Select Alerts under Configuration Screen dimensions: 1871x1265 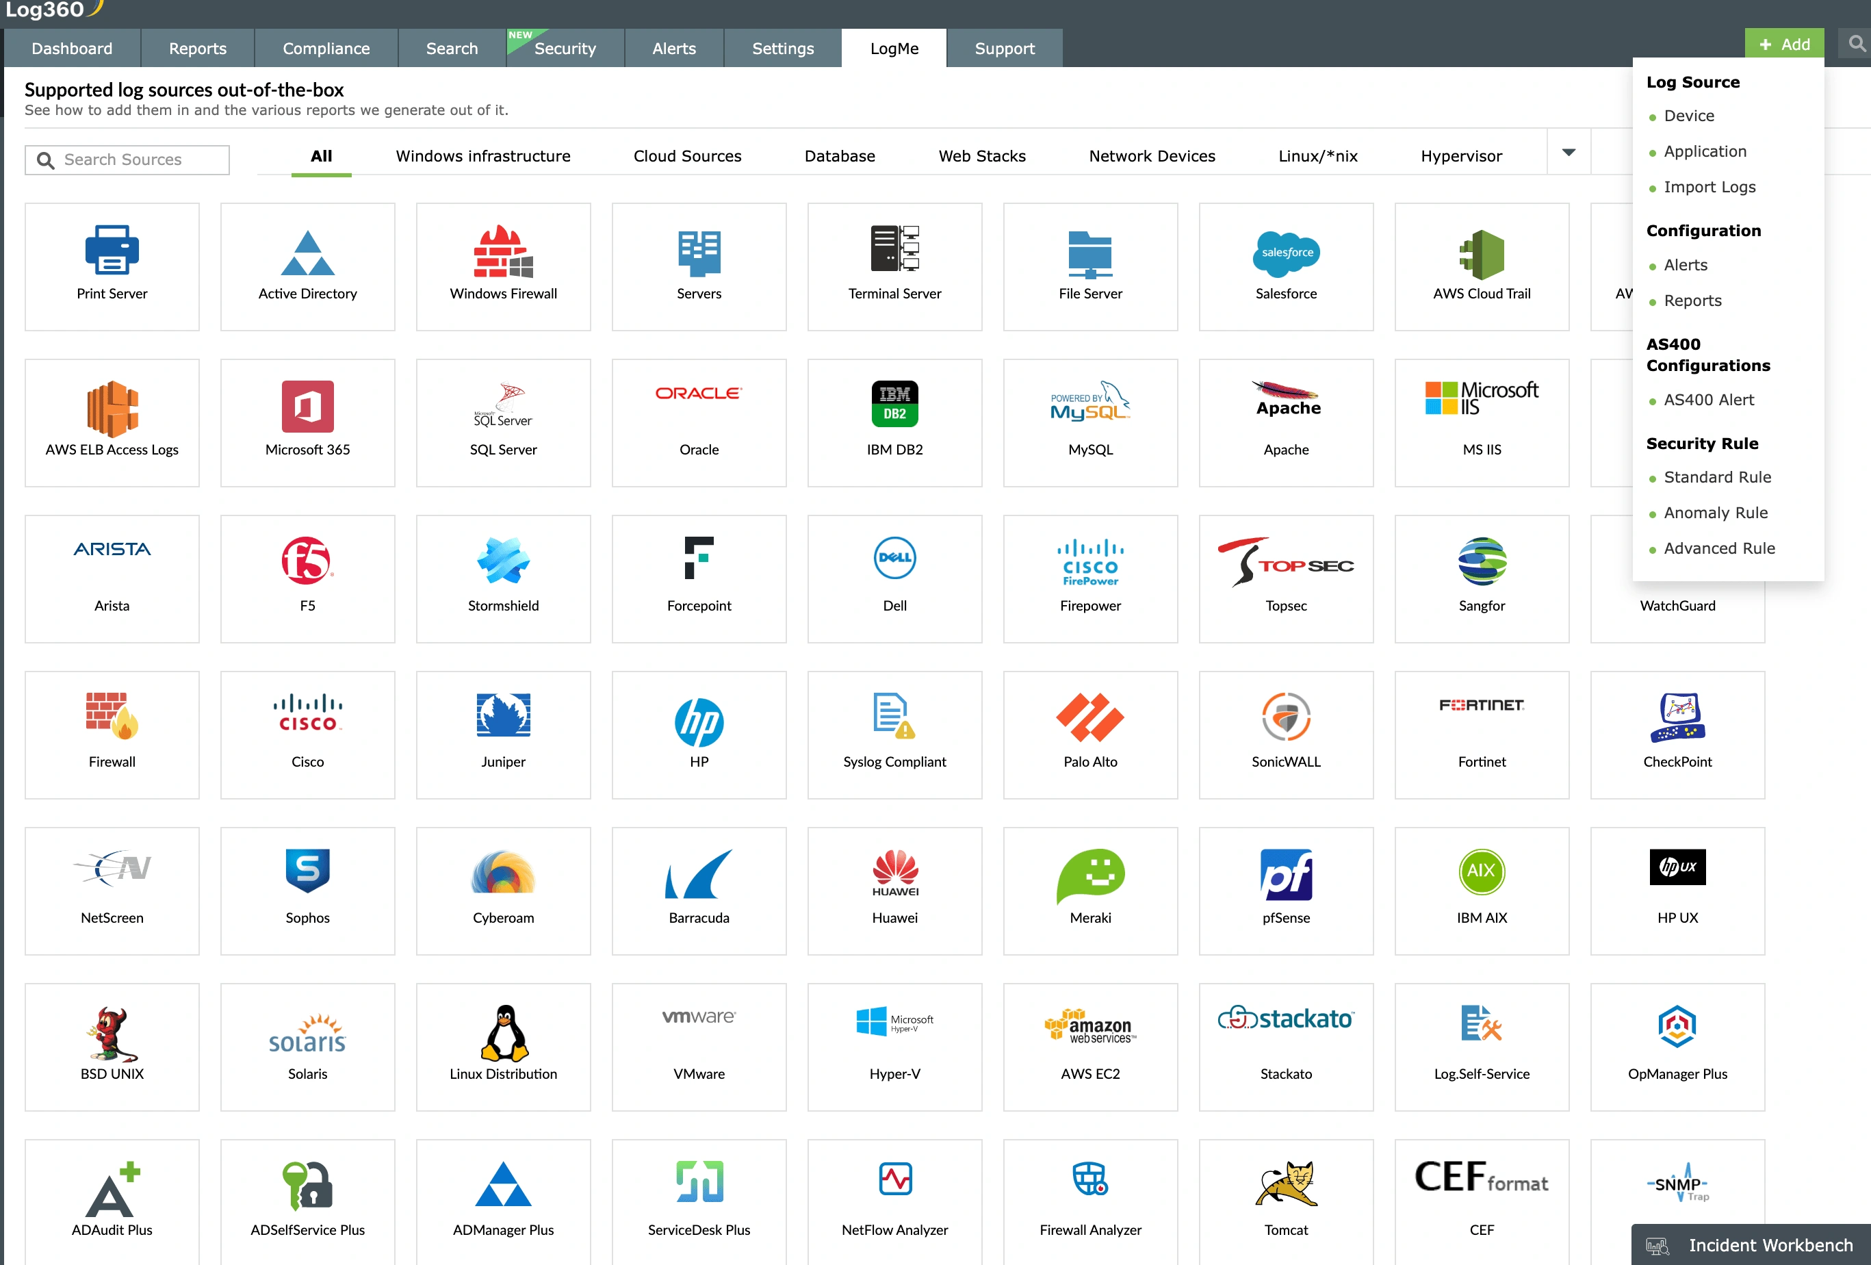[x=1686, y=265]
